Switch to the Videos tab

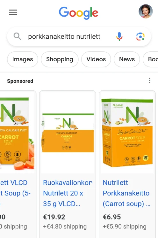click(96, 59)
